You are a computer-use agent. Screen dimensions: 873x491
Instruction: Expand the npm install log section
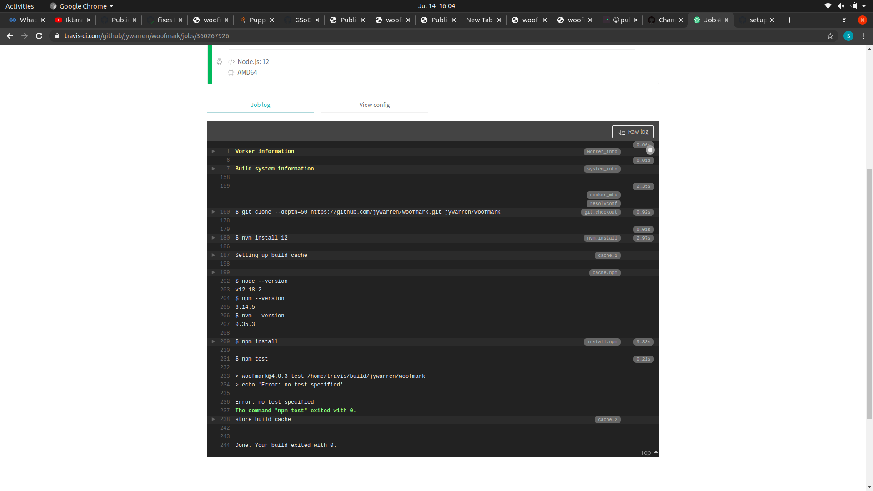click(x=213, y=341)
